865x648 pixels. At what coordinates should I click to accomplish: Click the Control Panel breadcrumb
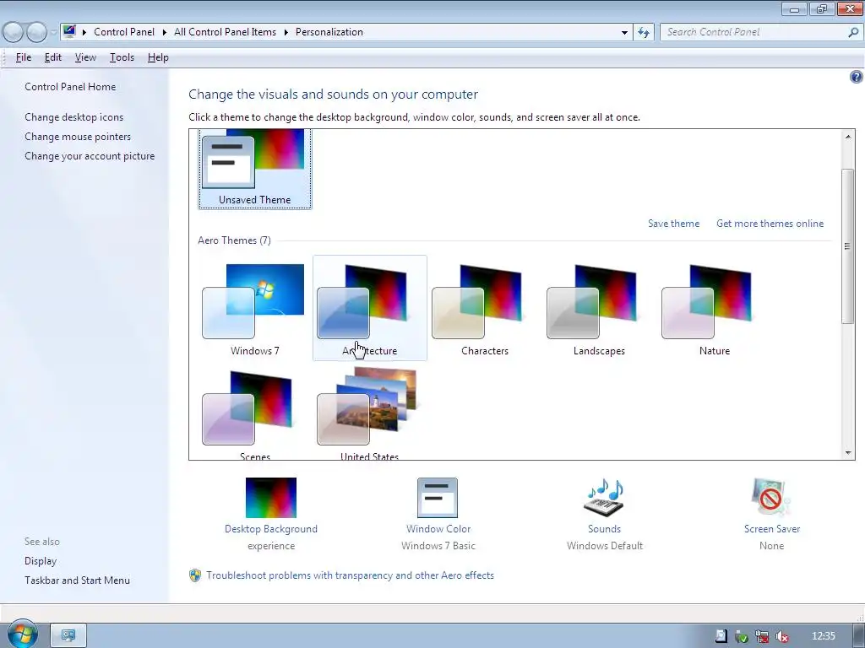click(x=124, y=32)
